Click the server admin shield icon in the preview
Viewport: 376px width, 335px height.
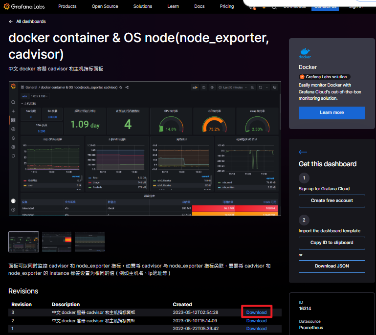pyautogui.click(x=13, y=156)
